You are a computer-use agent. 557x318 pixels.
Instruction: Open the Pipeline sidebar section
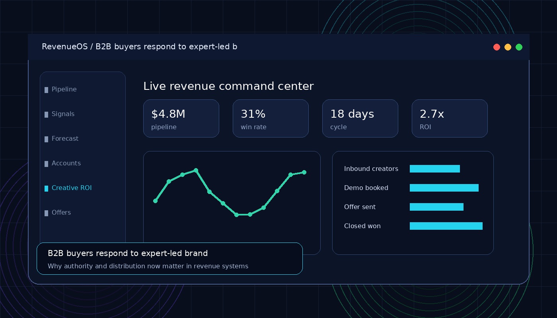pyautogui.click(x=64, y=89)
